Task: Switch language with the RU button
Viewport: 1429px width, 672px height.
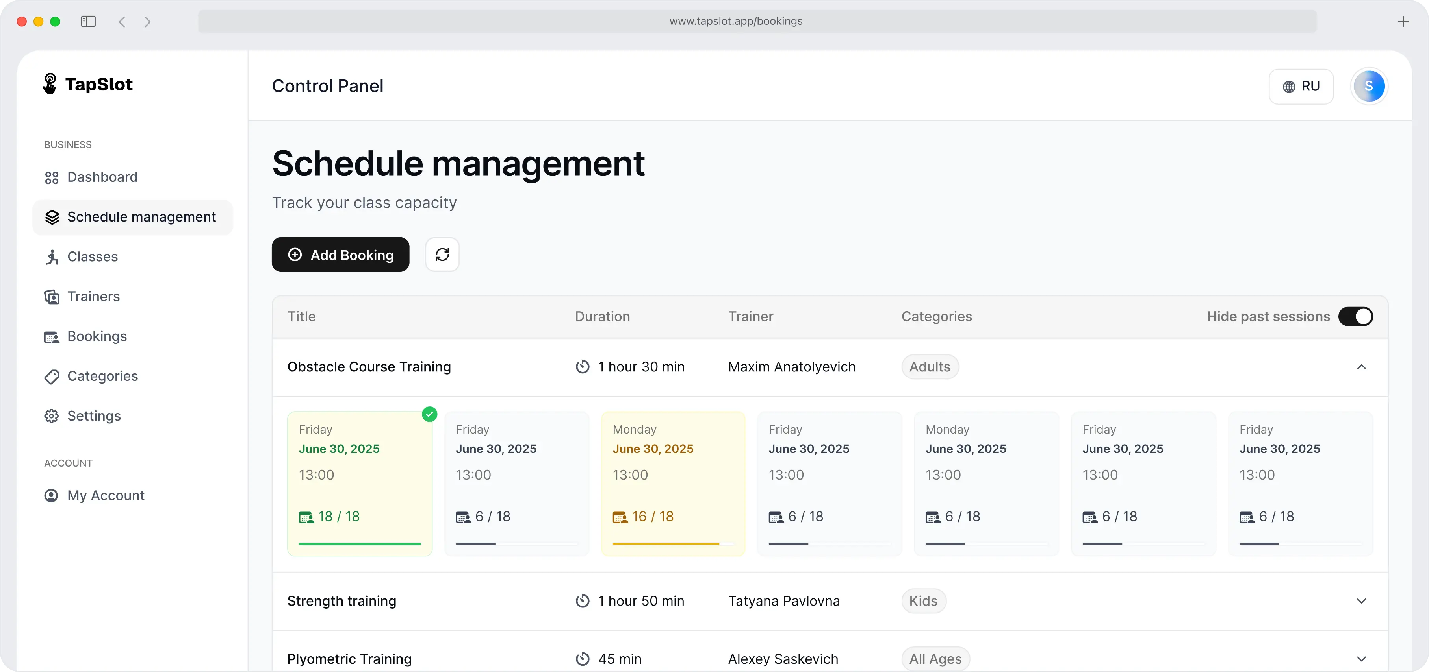Action: [x=1301, y=87]
